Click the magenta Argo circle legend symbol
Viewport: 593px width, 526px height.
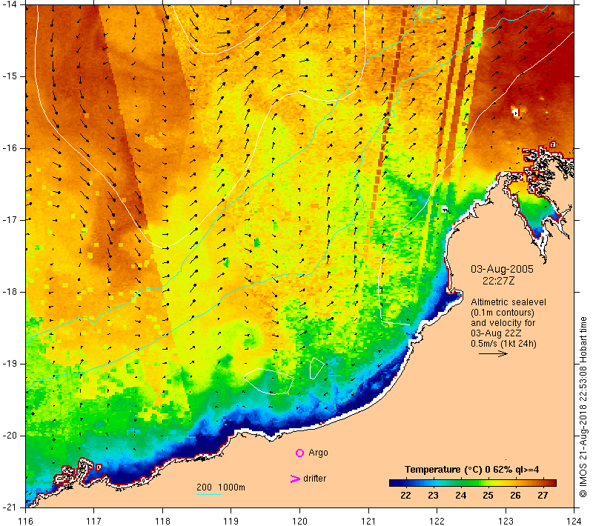click(x=299, y=453)
